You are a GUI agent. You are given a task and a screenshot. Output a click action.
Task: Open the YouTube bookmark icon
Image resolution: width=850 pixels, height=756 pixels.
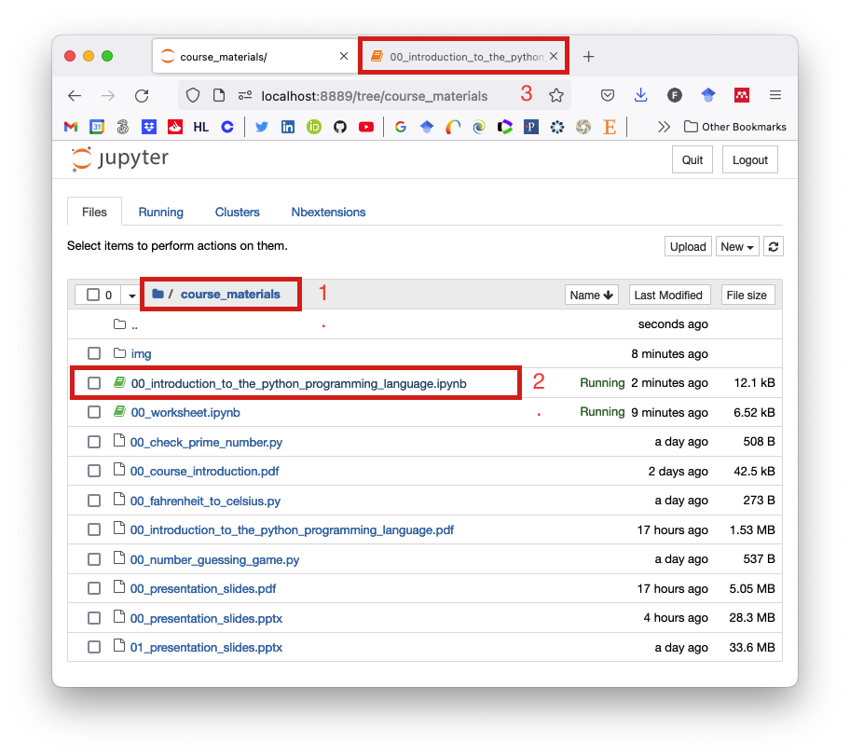[x=366, y=127]
